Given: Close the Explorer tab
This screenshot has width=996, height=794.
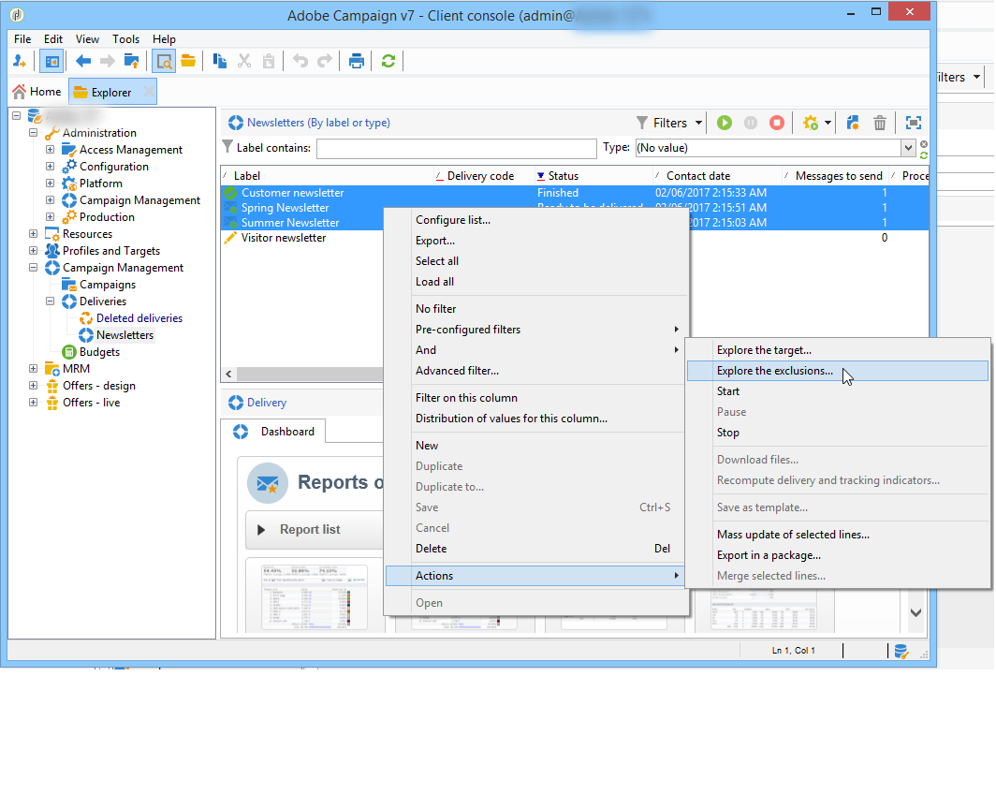Looking at the screenshot, I should (149, 92).
